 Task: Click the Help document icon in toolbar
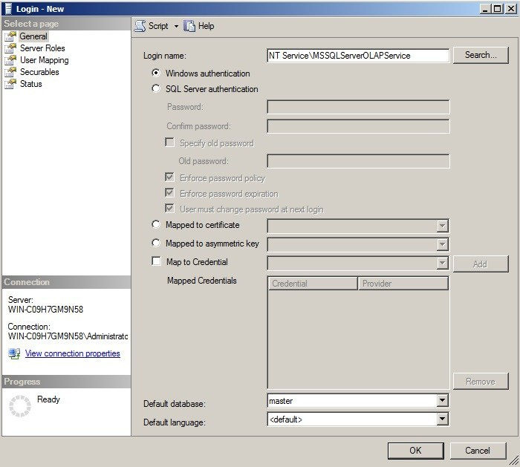click(189, 26)
